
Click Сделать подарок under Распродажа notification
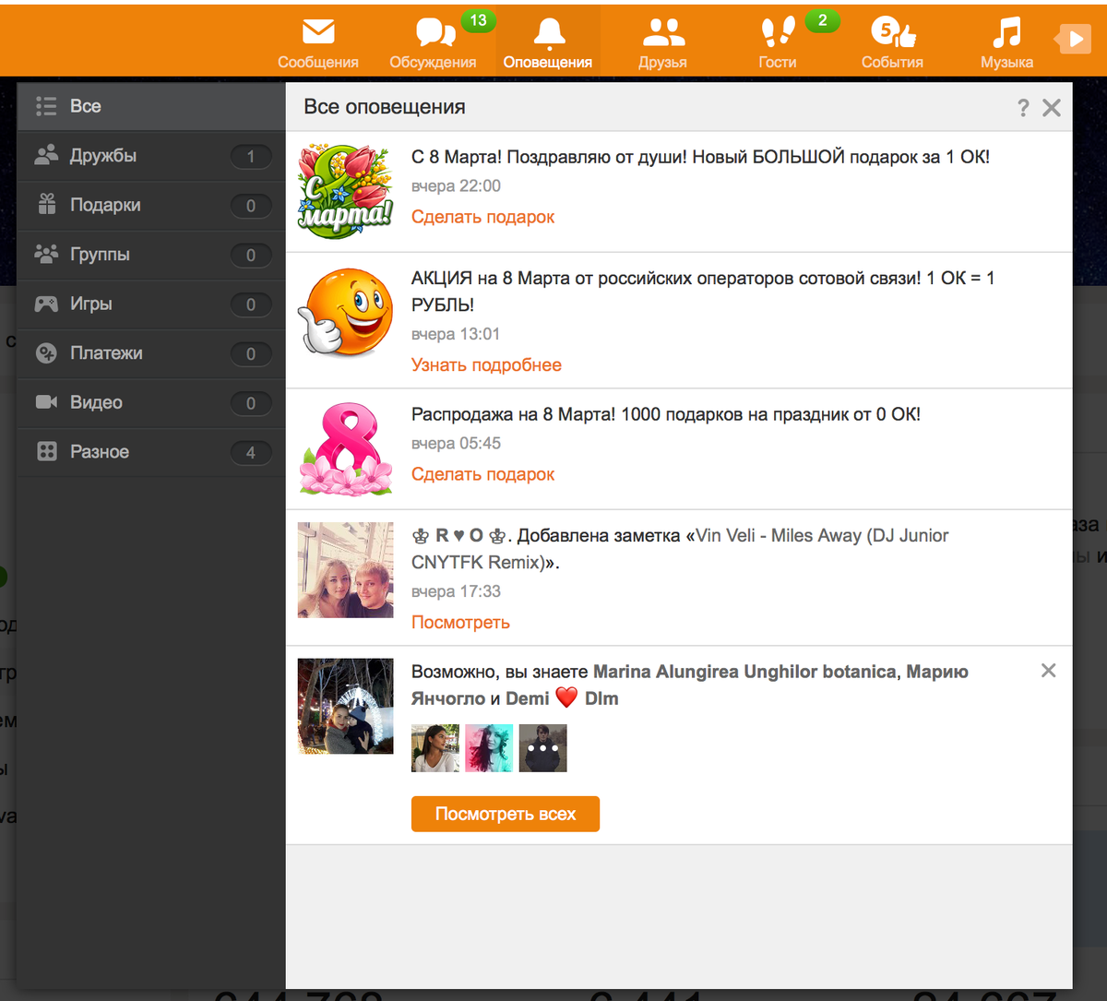tap(483, 474)
